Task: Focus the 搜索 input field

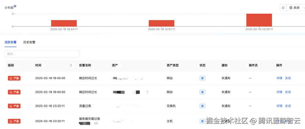Action: click(42, 54)
